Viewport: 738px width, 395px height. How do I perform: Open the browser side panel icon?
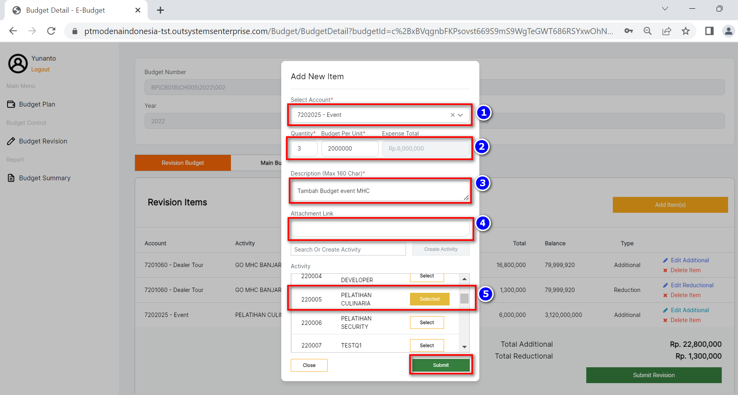click(x=709, y=31)
